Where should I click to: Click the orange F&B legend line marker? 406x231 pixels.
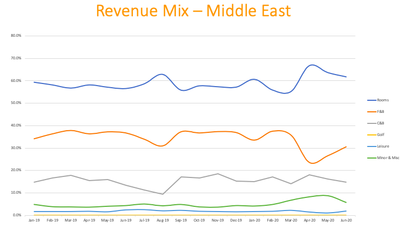(x=371, y=112)
